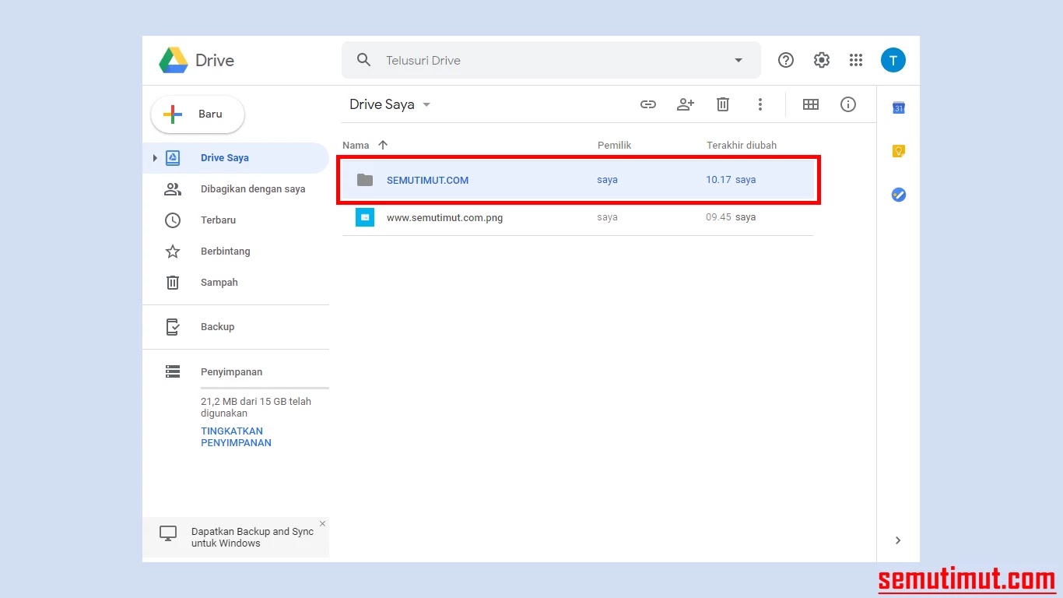Show details info panel icon
Image resolution: width=1063 pixels, height=598 pixels.
pyautogui.click(x=848, y=104)
